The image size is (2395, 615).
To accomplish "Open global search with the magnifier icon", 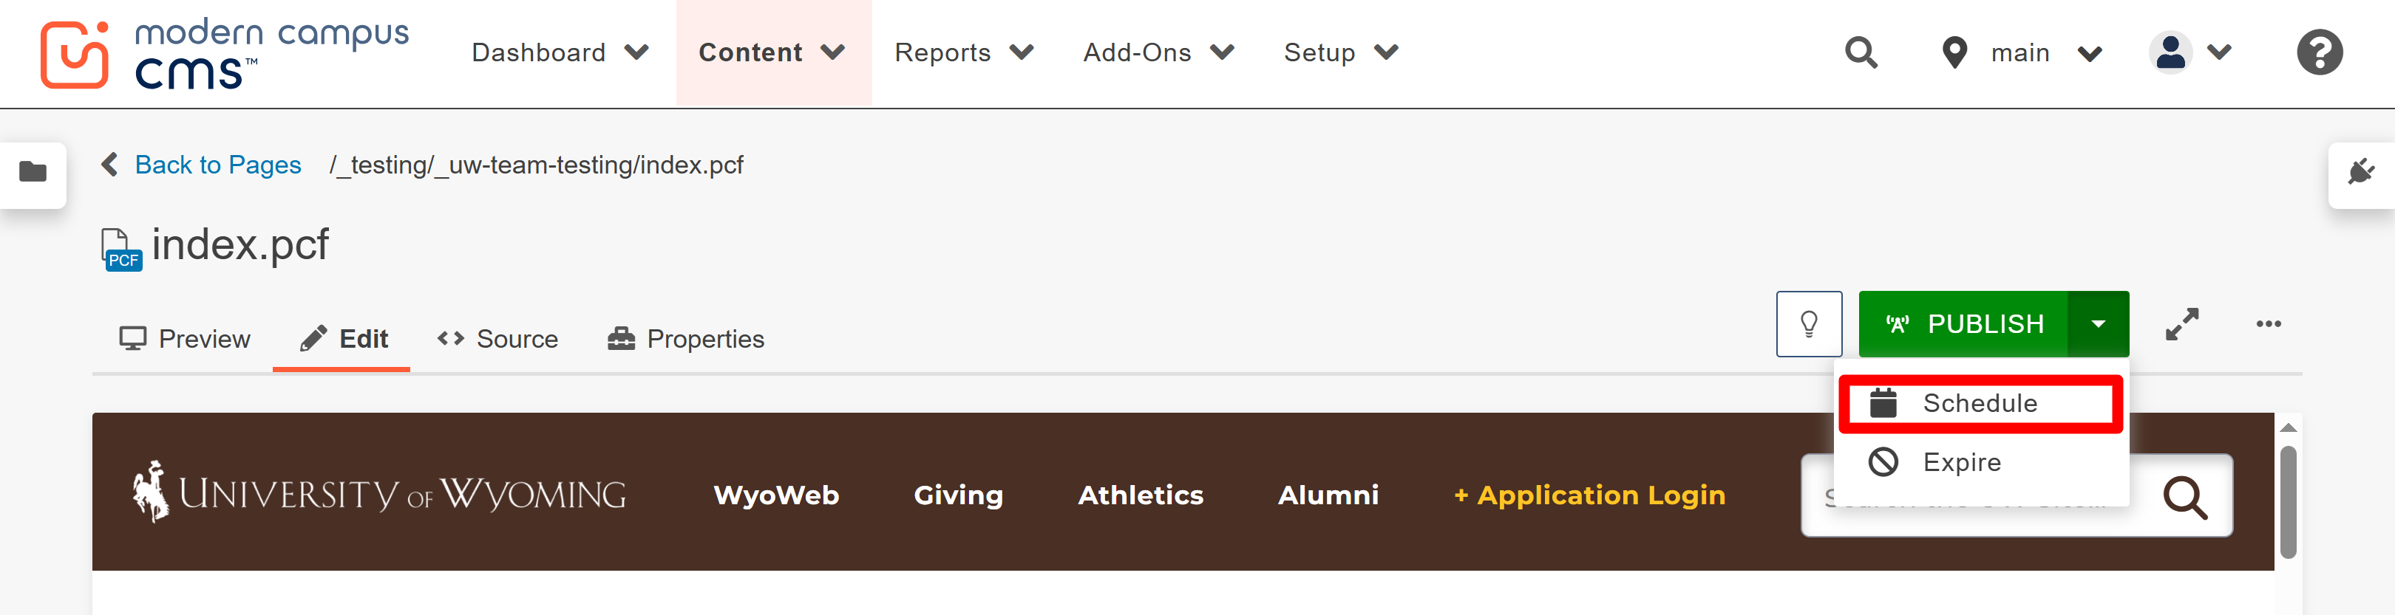I will (1861, 53).
